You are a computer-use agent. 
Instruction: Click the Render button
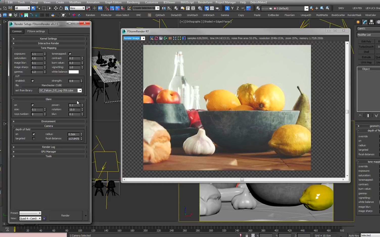65,216
